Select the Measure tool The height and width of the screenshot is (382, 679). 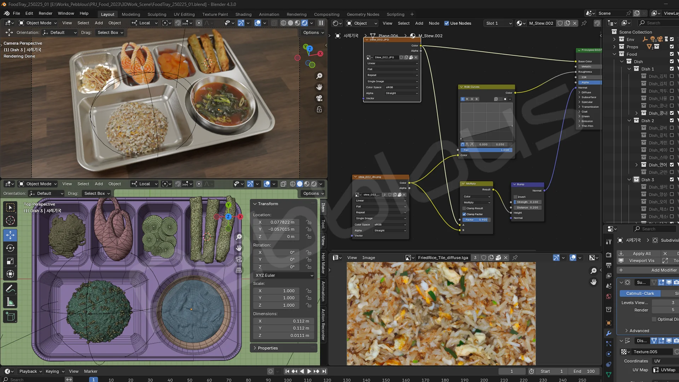(10, 302)
